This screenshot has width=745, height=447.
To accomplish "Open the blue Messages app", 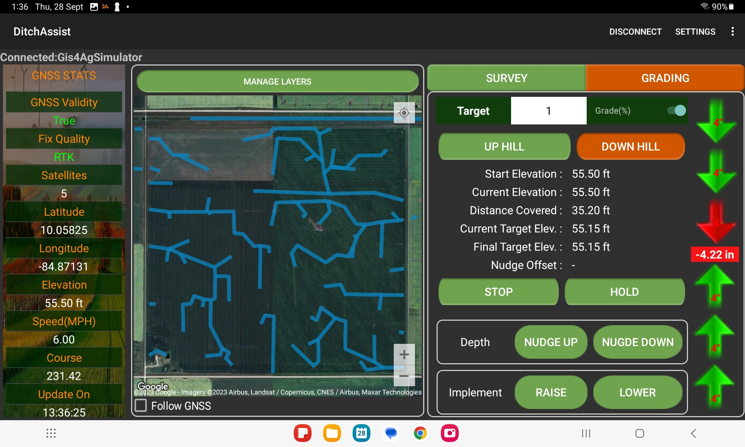I will 391,433.
